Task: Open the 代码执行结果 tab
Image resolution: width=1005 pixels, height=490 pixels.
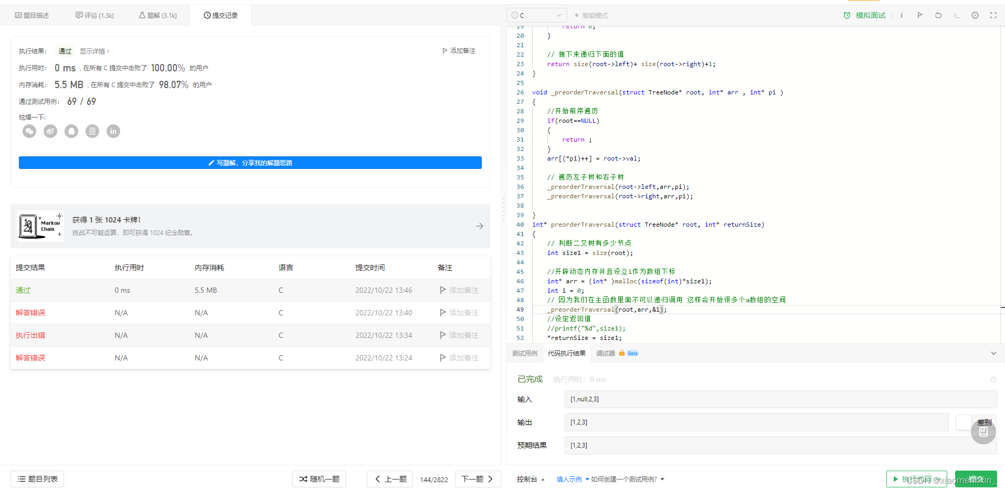Action: tap(567, 353)
